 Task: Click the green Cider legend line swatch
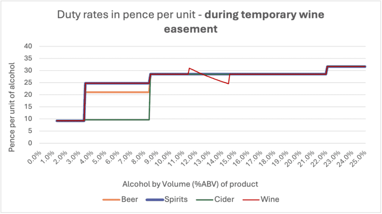[206, 199]
